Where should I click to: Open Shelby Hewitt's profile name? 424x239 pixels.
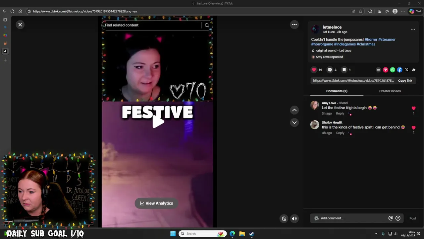[332, 122]
